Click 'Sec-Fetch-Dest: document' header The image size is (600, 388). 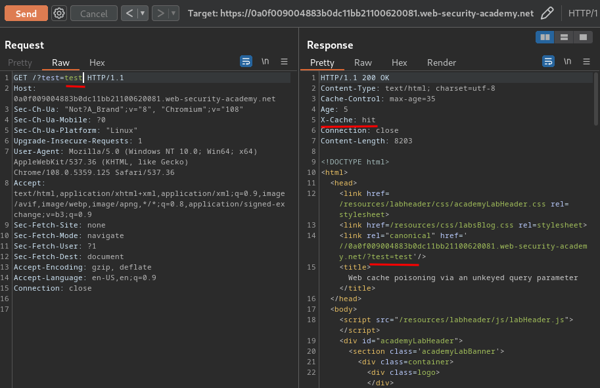[69, 256]
